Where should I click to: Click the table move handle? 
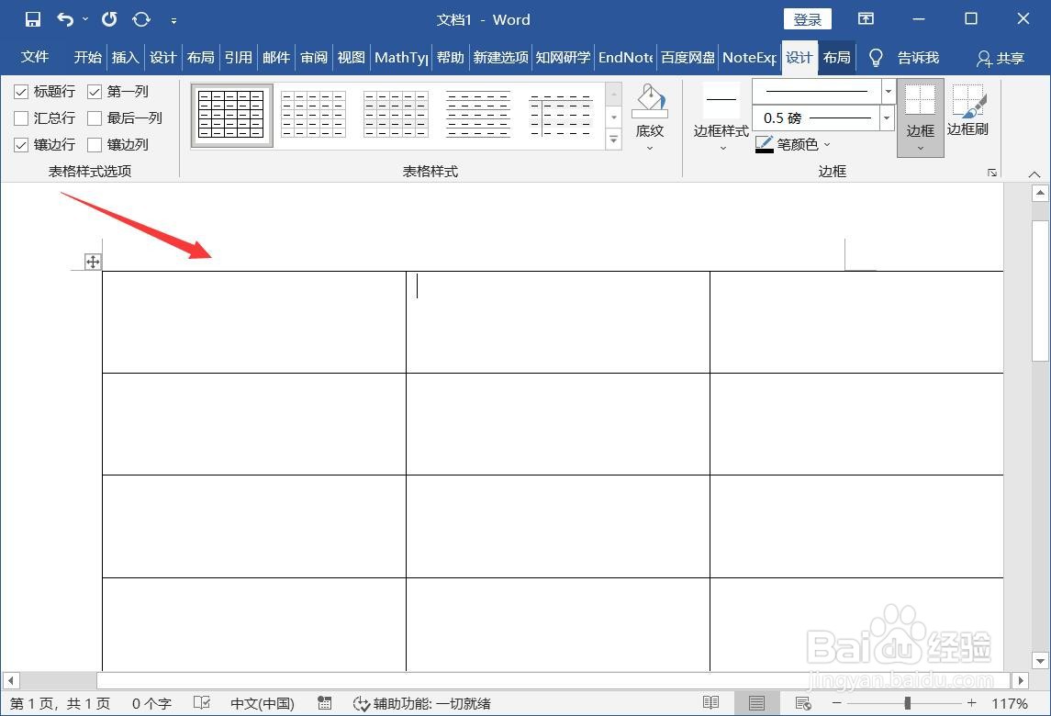coord(92,262)
